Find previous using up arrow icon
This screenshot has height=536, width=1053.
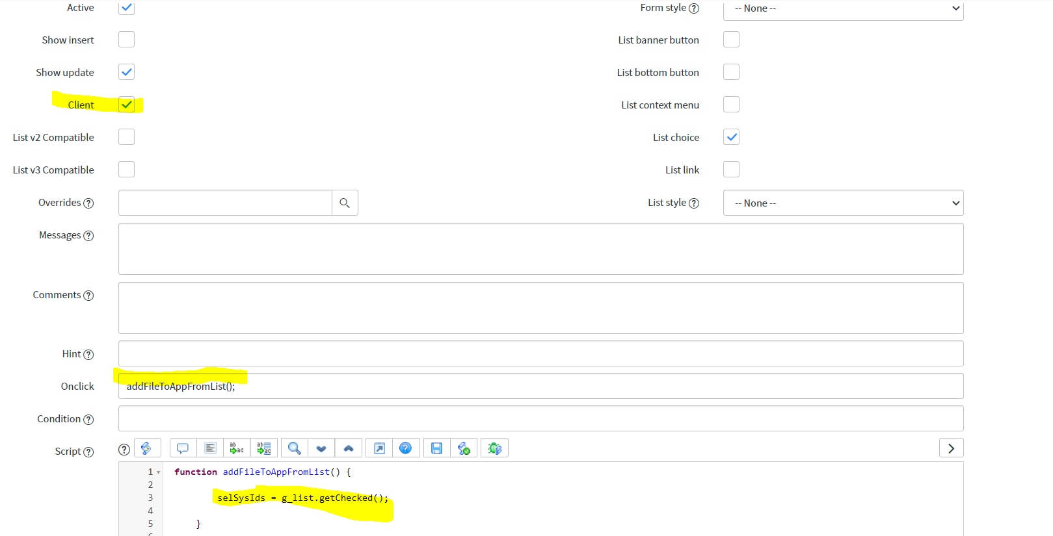point(349,448)
